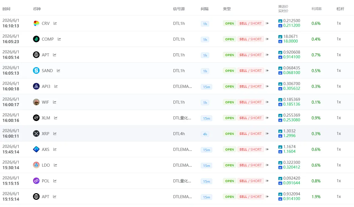Click the 币种 column header
Viewport: 354px width, 207px height.
[37, 9]
